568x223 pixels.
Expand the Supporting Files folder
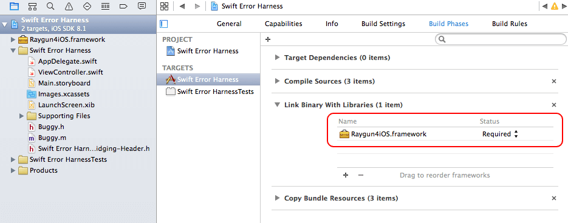coord(22,116)
